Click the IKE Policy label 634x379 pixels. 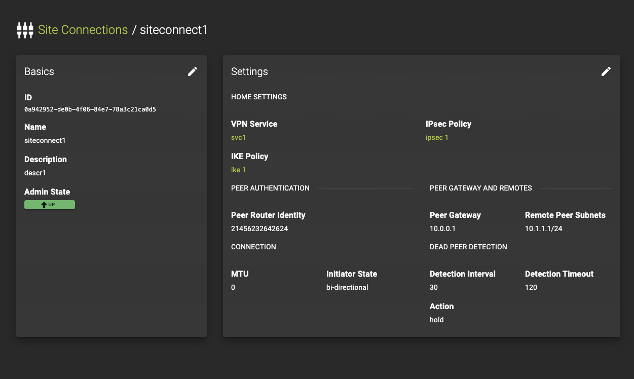249,156
